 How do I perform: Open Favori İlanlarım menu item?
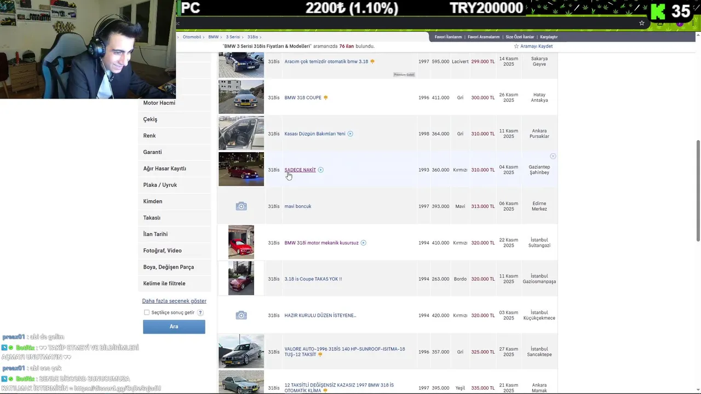[448, 37]
